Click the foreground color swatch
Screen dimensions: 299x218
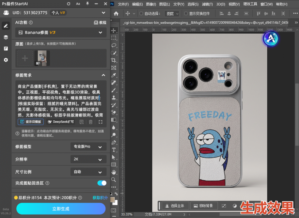(112, 200)
